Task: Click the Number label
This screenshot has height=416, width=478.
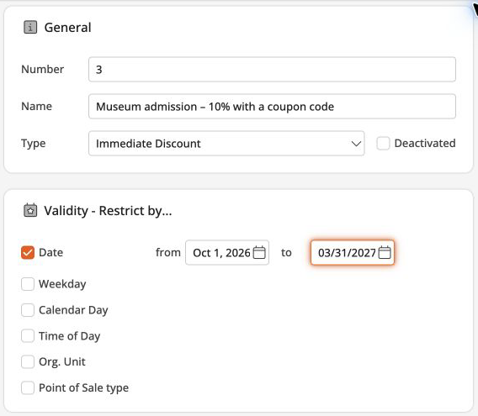Action: coord(43,70)
